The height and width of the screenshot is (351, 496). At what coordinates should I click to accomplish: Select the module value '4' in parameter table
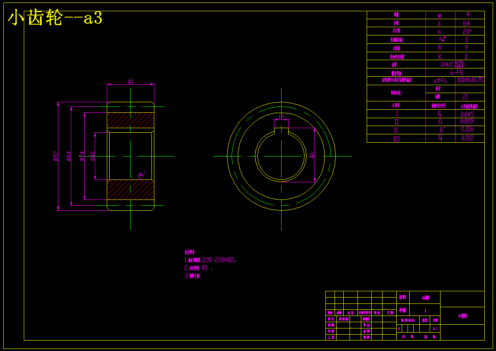pyautogui.click(x=468, y=15)
